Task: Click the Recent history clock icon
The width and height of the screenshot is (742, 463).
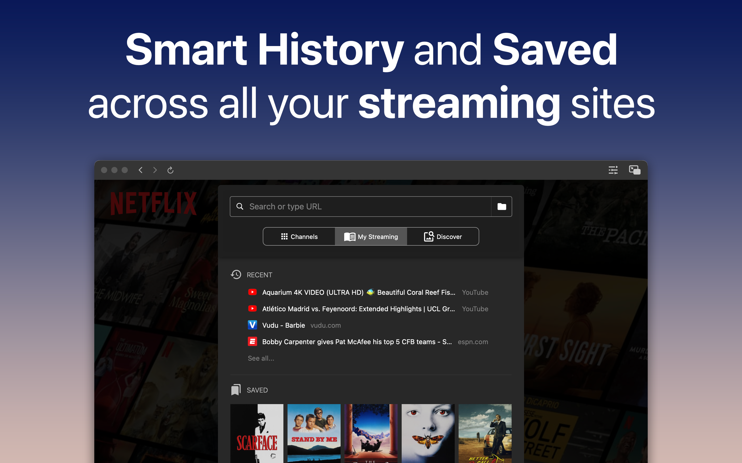Action: tap(236, 275)
